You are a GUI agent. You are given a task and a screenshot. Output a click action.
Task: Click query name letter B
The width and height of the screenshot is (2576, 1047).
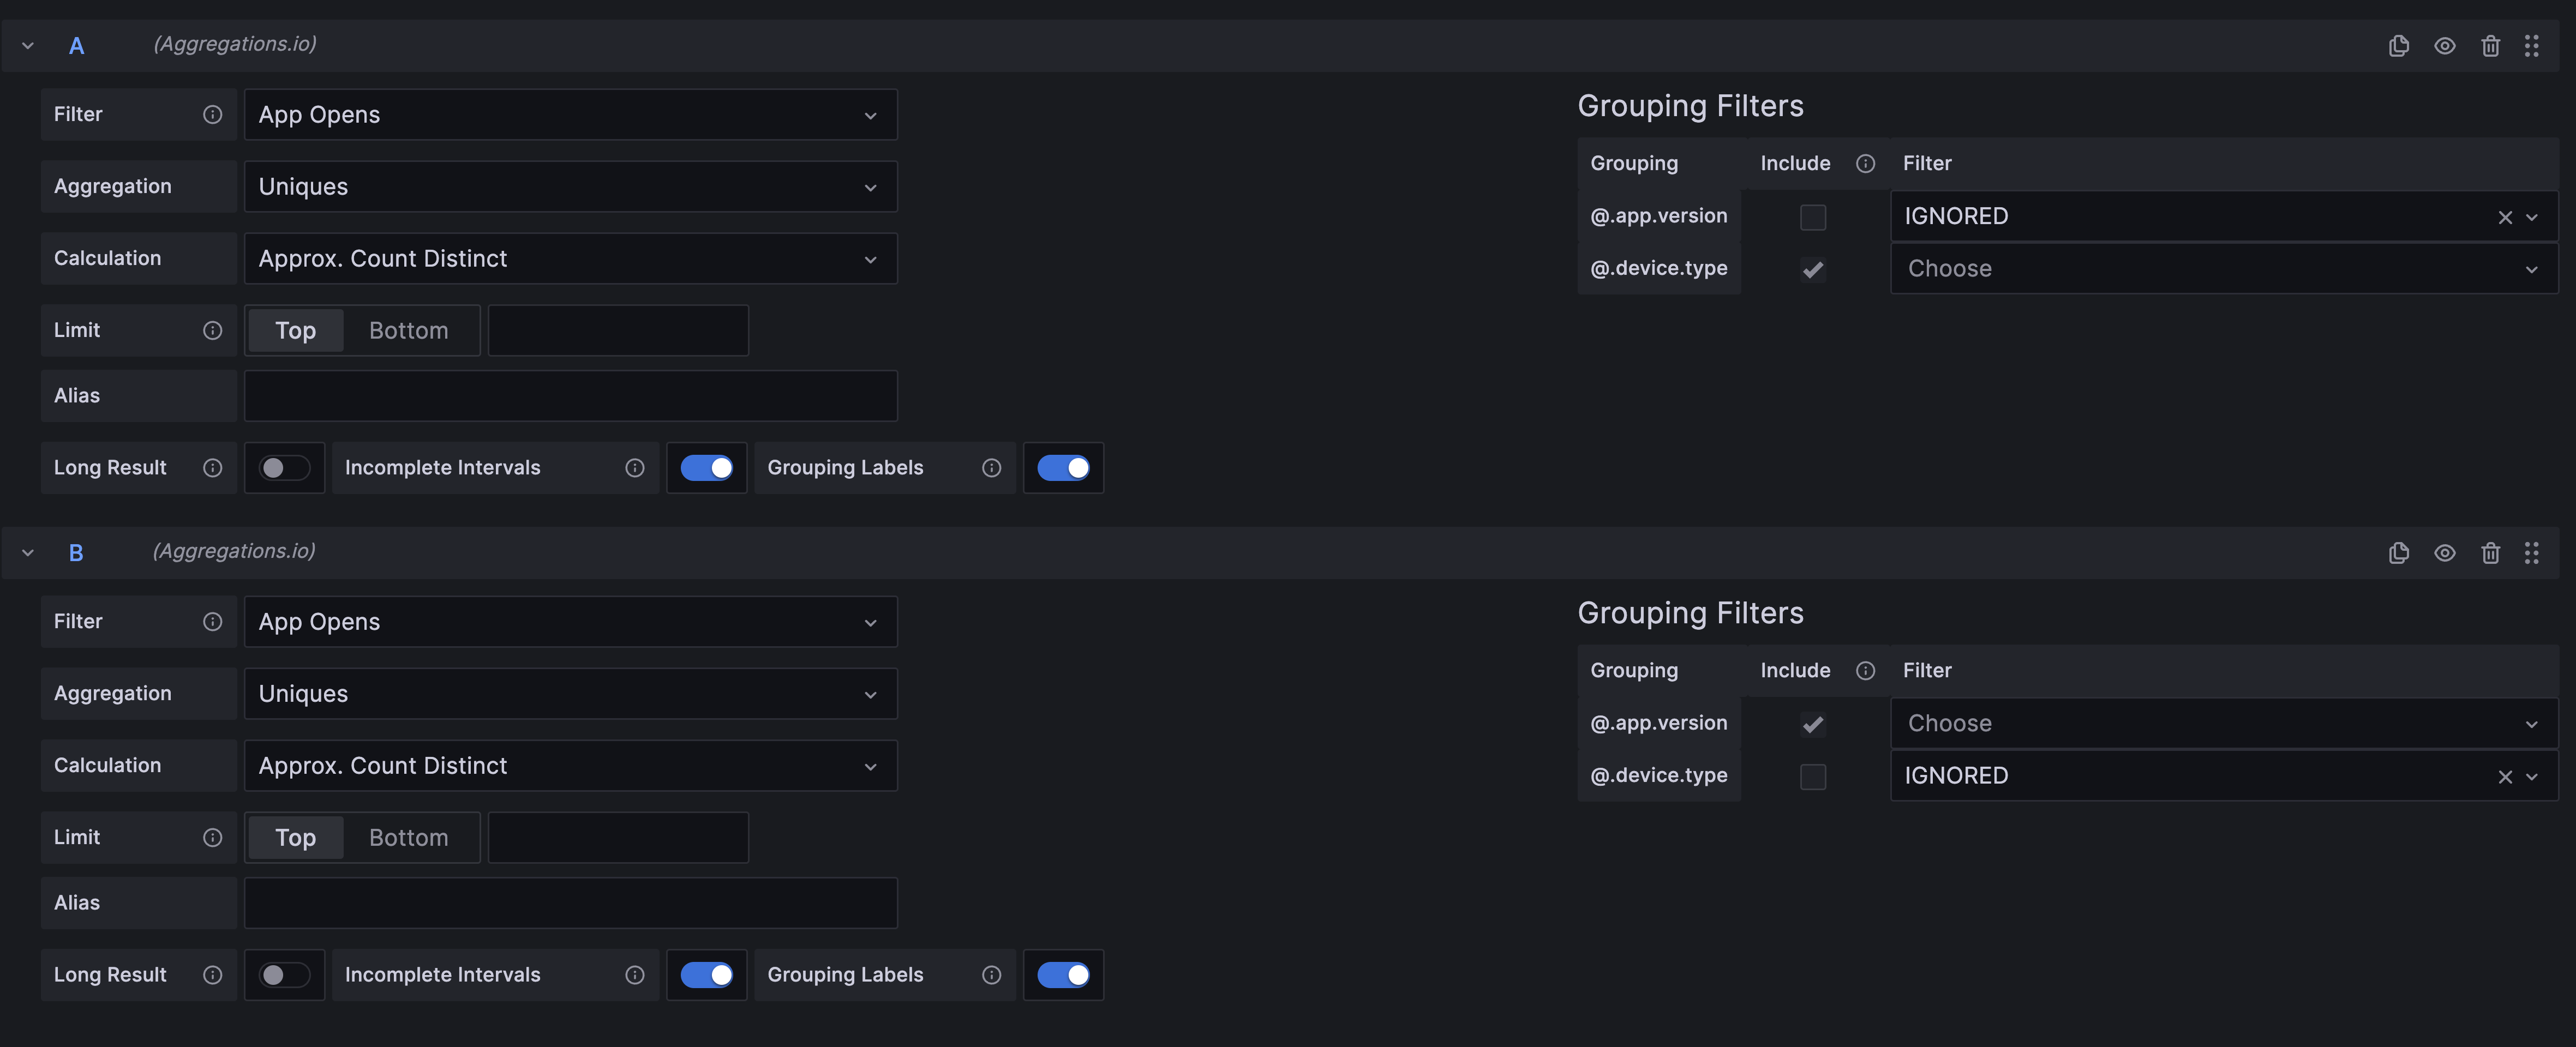[x=76, y=553]
